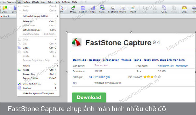Open the Colors menu
Image resolution: width=196 pixels, height=115 pixels.
tap(27, 2)
